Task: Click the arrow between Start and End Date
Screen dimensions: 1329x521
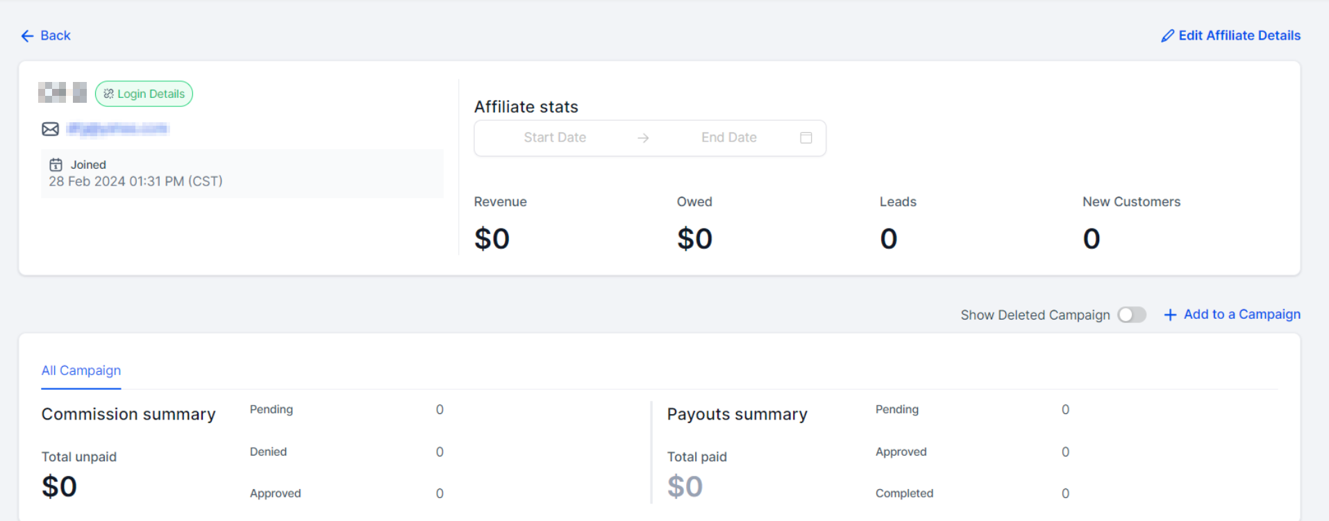Action: click(x=643, y=138)
